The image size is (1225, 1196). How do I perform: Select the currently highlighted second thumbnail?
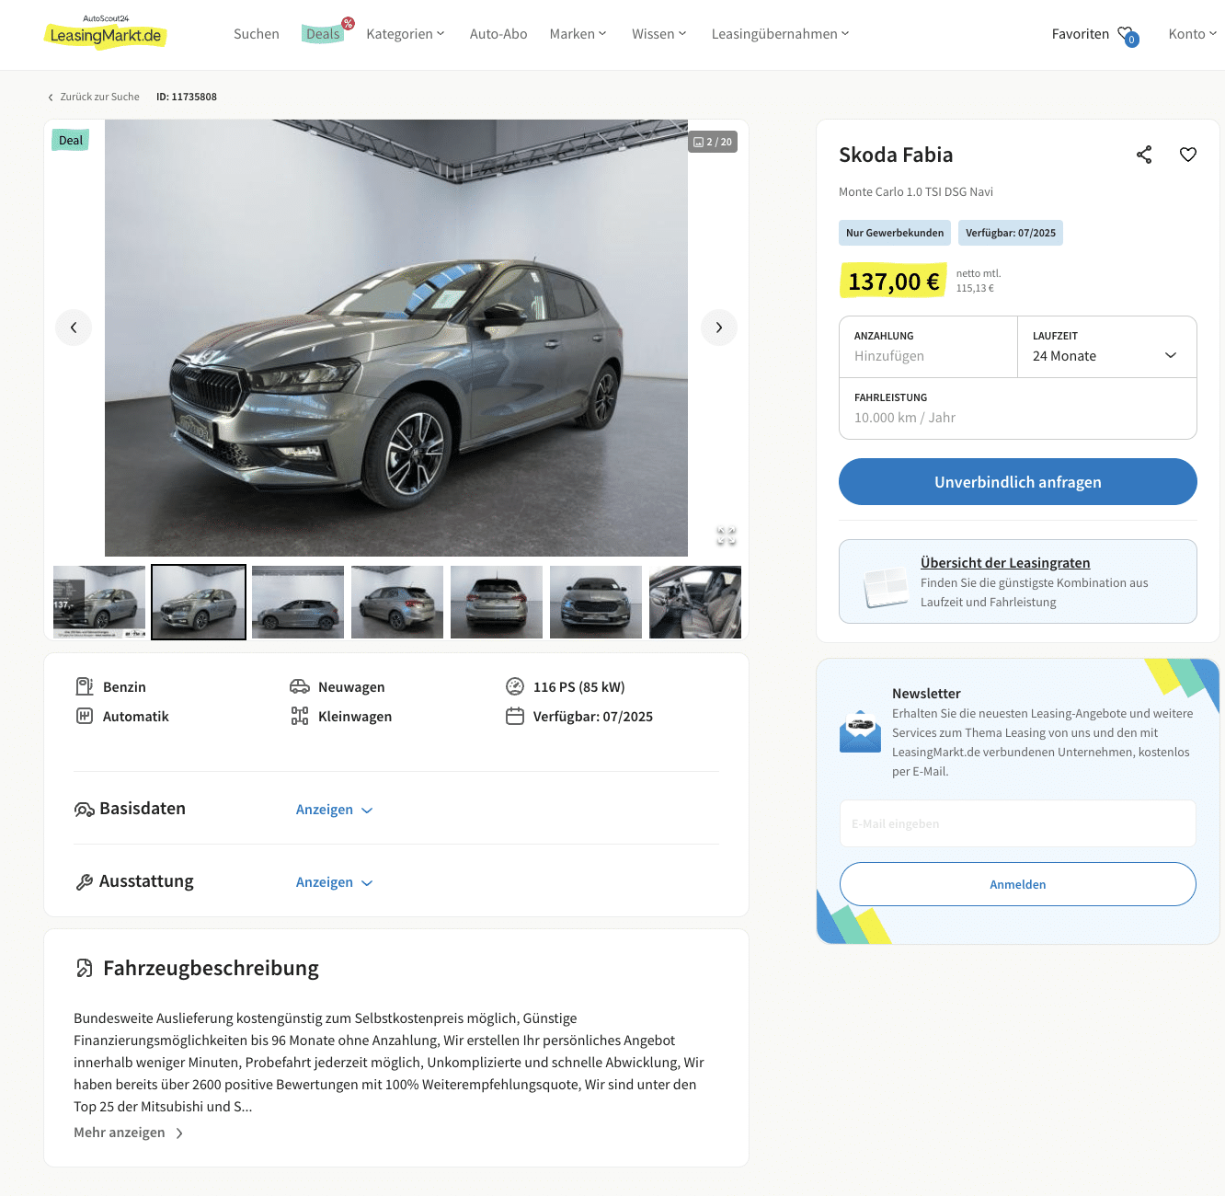pyautogui.click(x=199, y=602)
